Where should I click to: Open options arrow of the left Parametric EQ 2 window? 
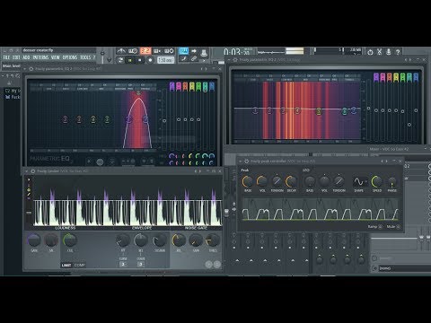(x=25, y=69)
